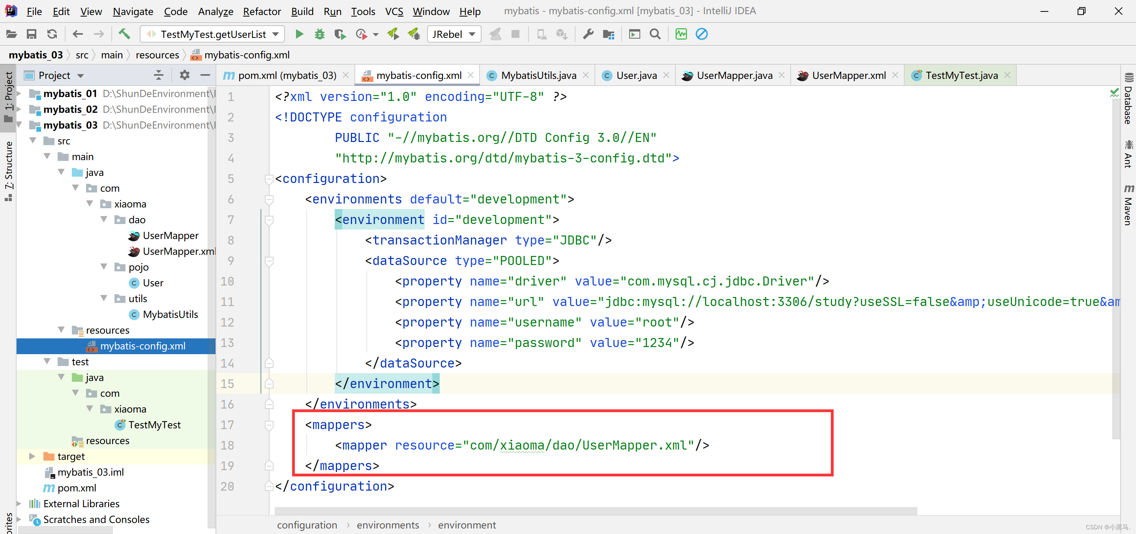Screen dimensions: 1136x534
Task: Open Project Structure folder icon
Action: pyautogui.click(x=609, y=34)
